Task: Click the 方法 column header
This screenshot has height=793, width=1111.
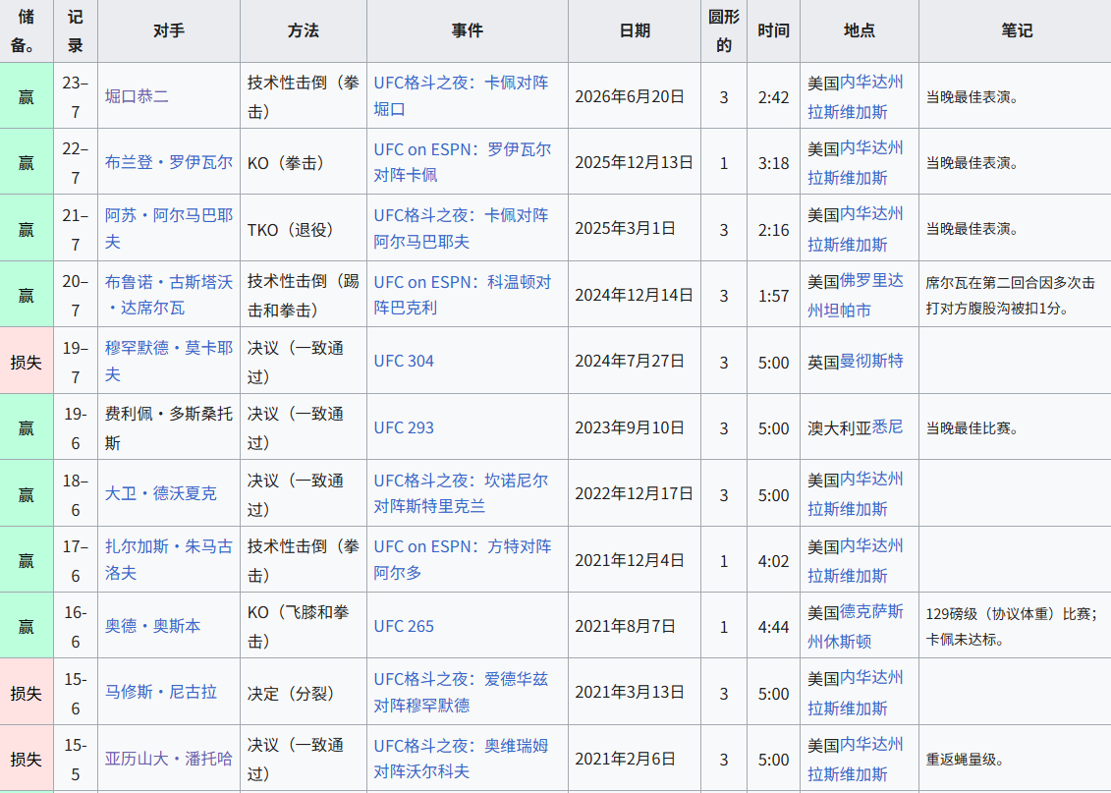Action: coord(304,30)
